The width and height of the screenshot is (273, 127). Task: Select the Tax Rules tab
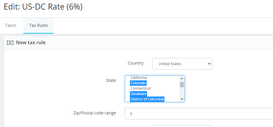(x=38, y=25)
